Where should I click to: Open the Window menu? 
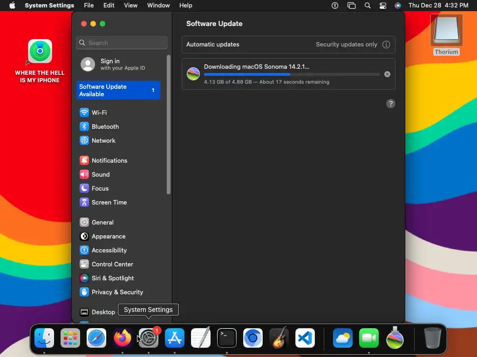[158, 6]
